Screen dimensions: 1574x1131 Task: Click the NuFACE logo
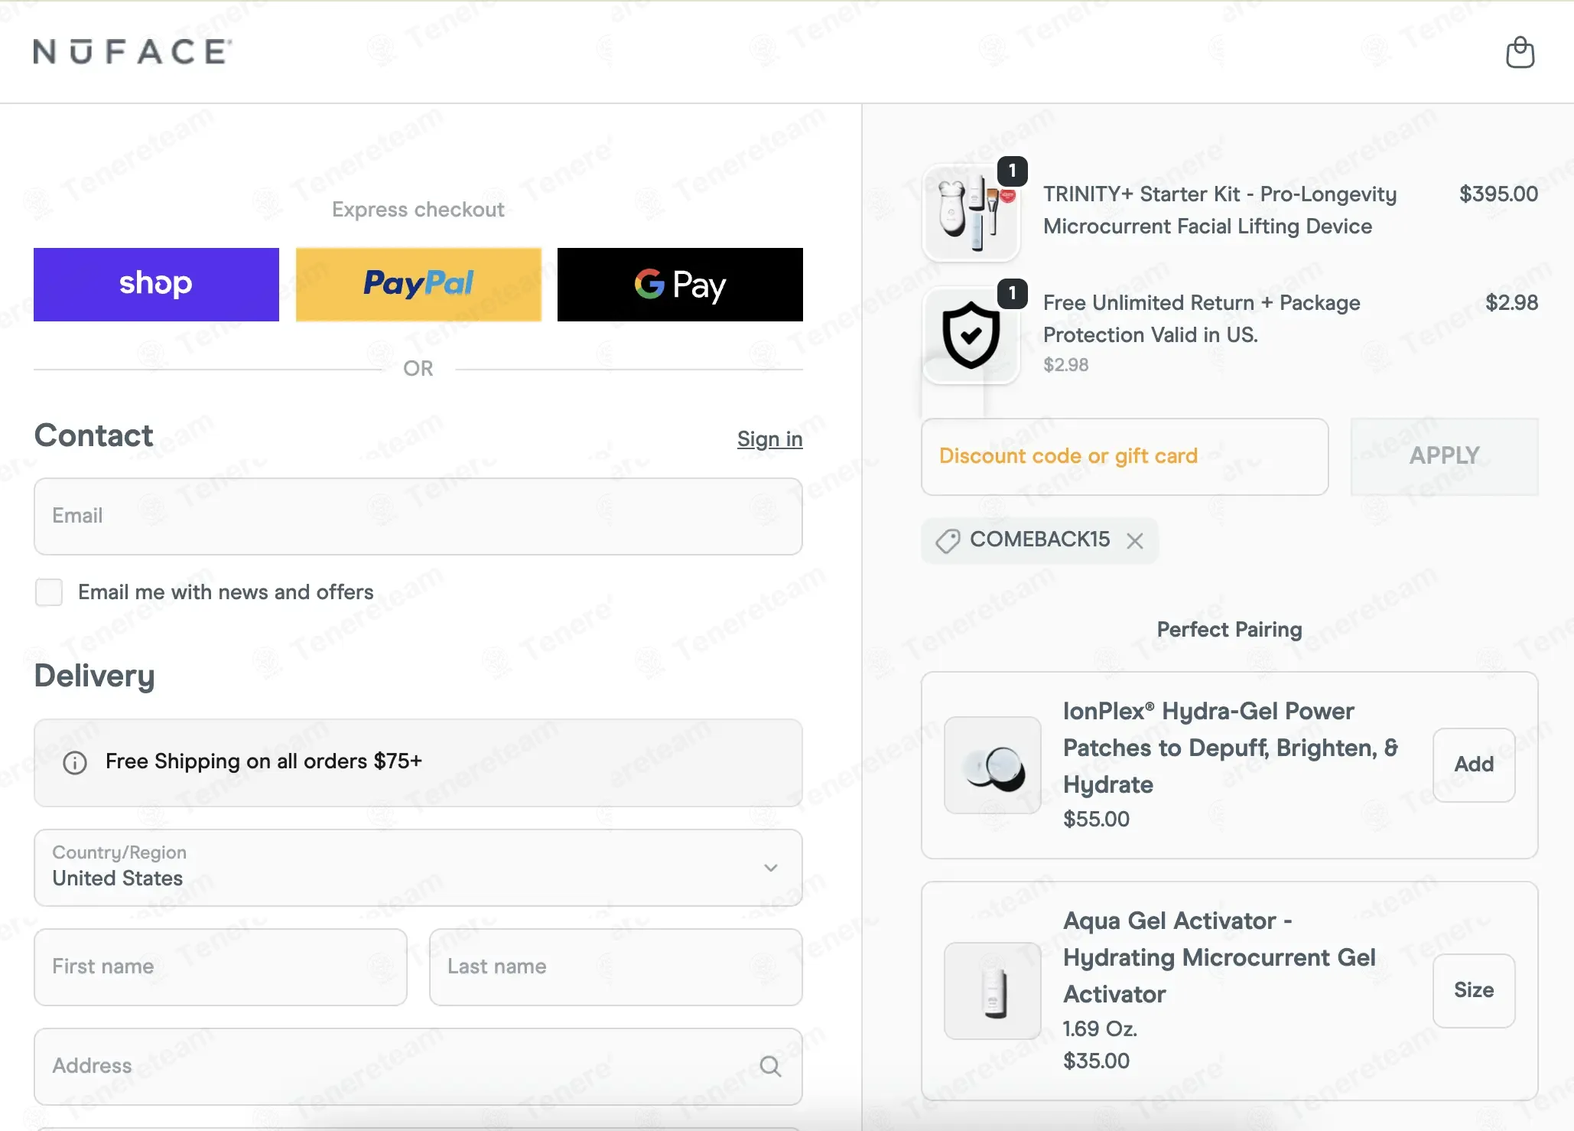[132, 51]
